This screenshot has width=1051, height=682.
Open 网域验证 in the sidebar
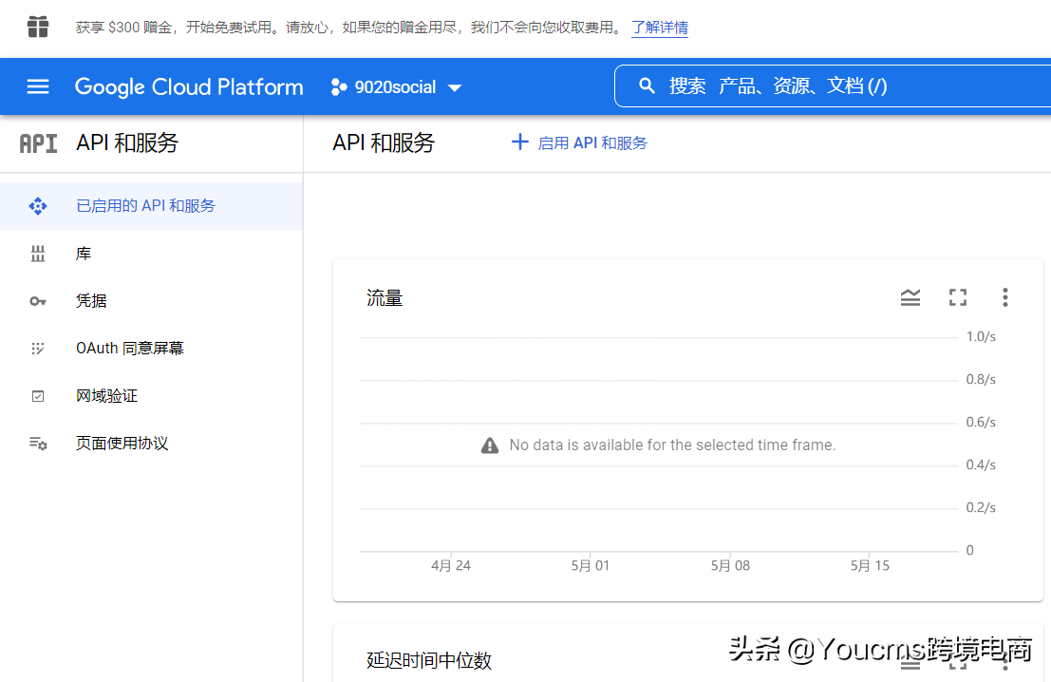[152, 396]
